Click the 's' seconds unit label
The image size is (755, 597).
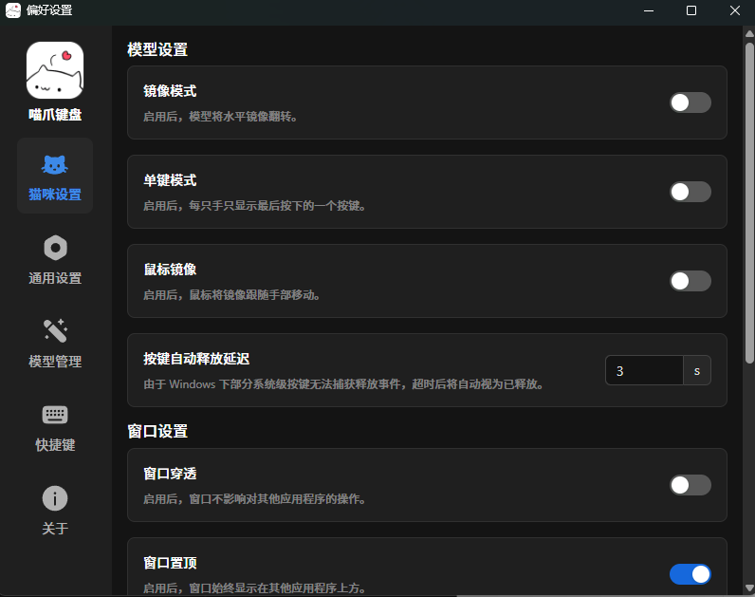coord(697,370)
